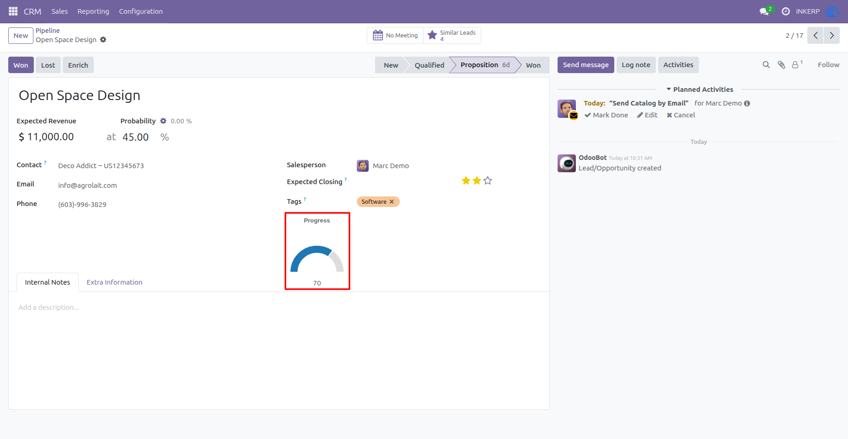Screen dimensions: 848x439
Task: Open the No Meeting calendar button
Action: pyautogui.click(x=396, y=35)
